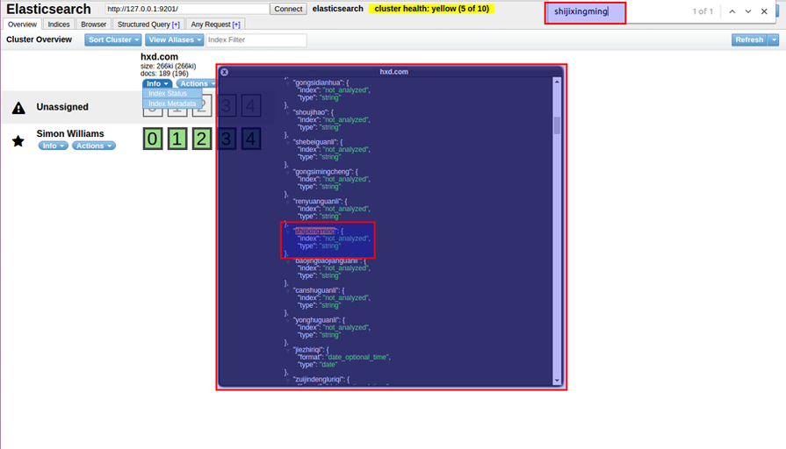786x449 pixels.
Task: Select unassigned shard 4
Action: click(x=250, y=105)
